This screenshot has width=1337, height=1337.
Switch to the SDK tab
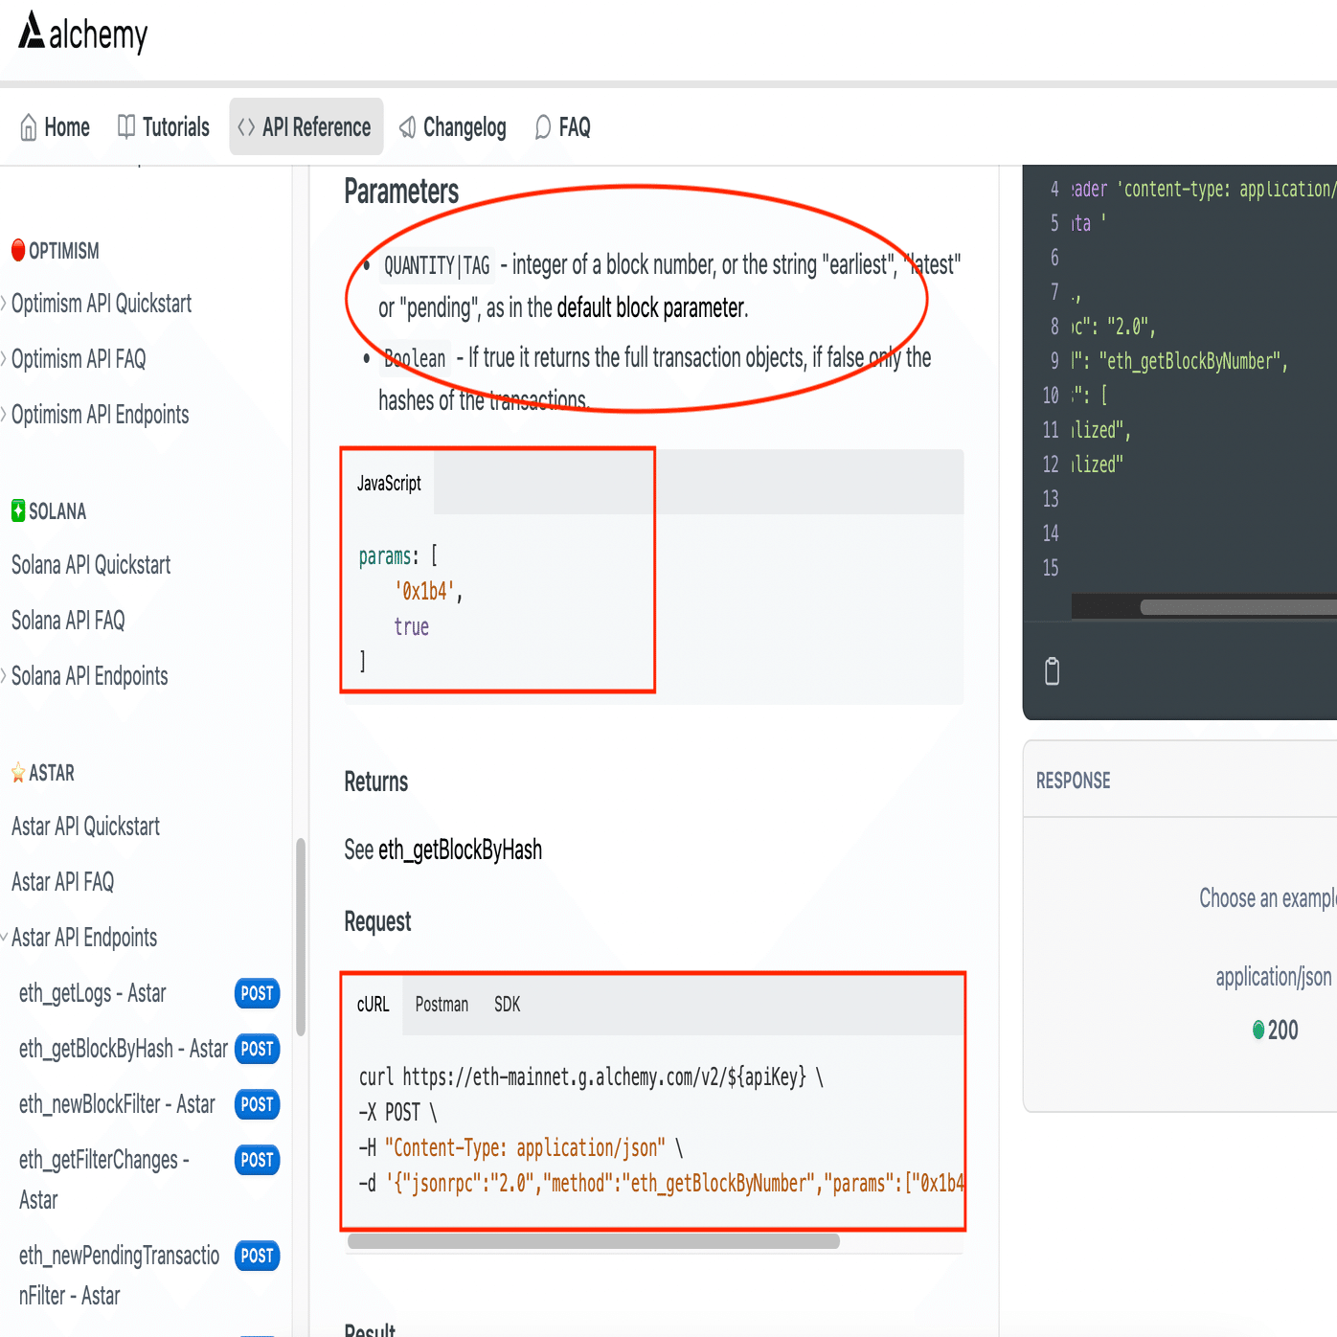click(x=506, y=1005)
